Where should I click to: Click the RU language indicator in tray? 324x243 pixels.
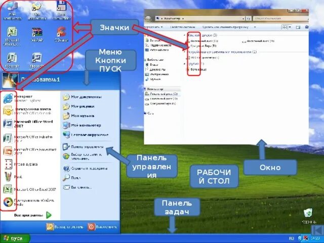click(292, 238)
